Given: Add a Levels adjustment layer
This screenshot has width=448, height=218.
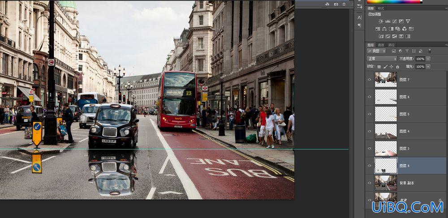Looking at the screenshot, I should tap(388, 21).
